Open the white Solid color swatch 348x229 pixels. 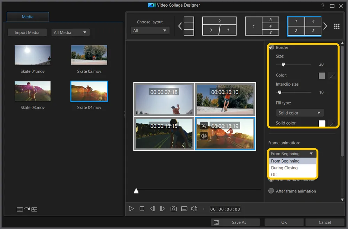322,124
